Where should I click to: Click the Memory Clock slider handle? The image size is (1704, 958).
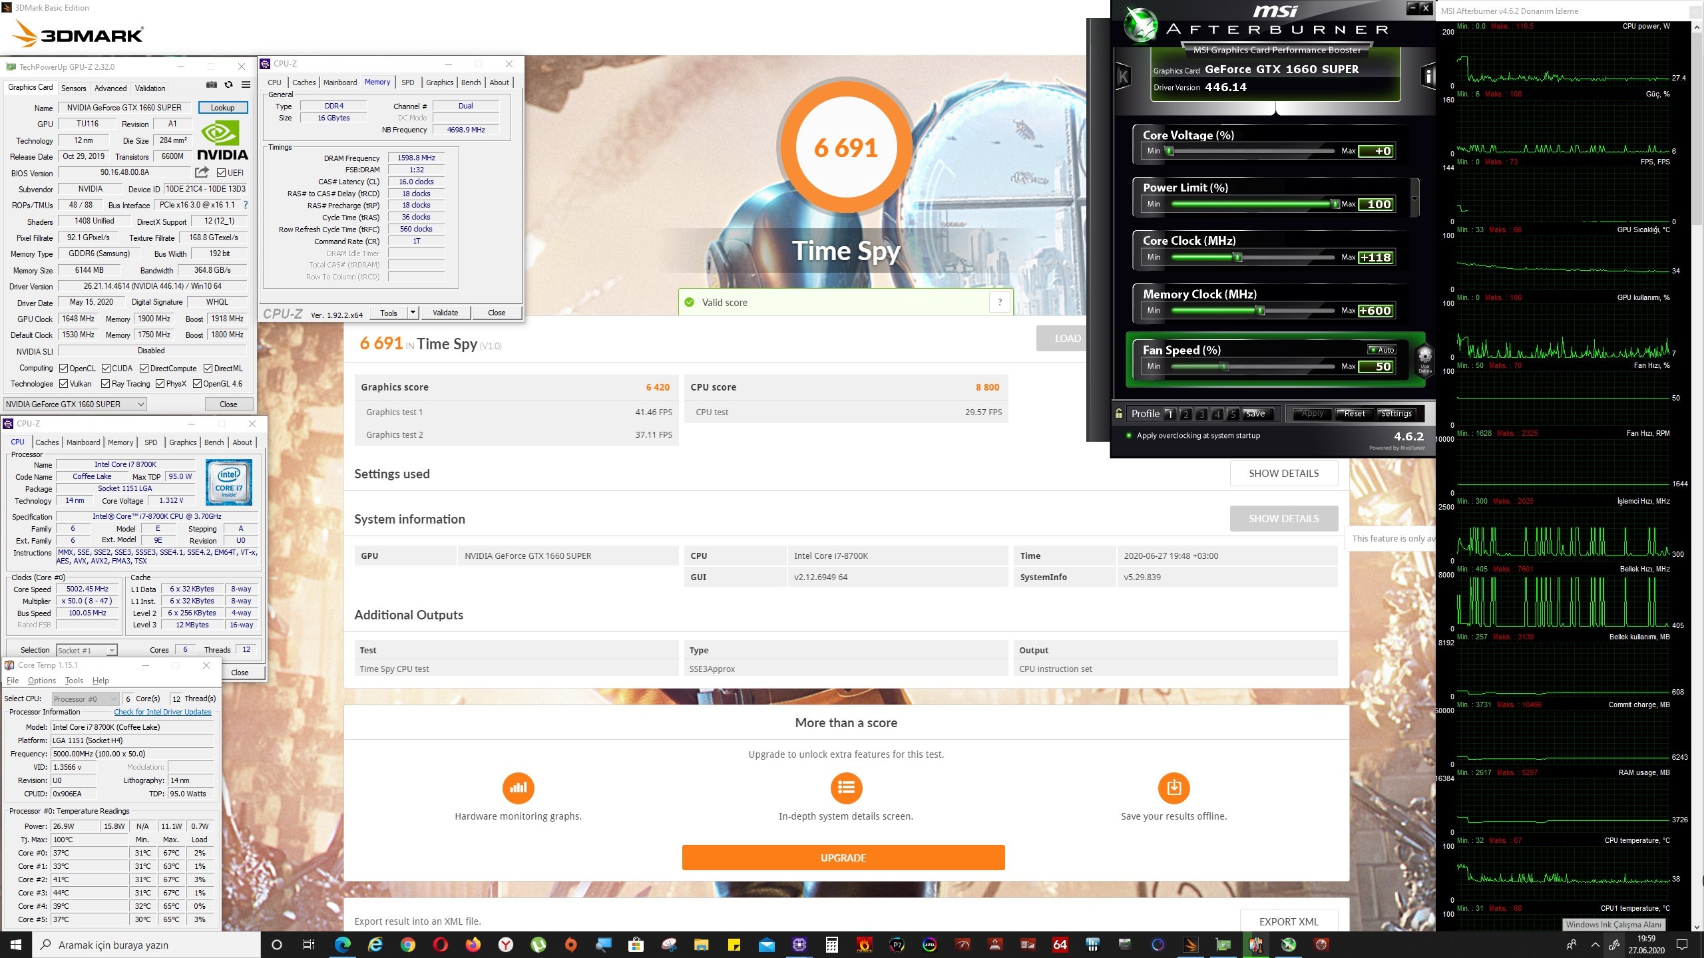pos(1260,311)
